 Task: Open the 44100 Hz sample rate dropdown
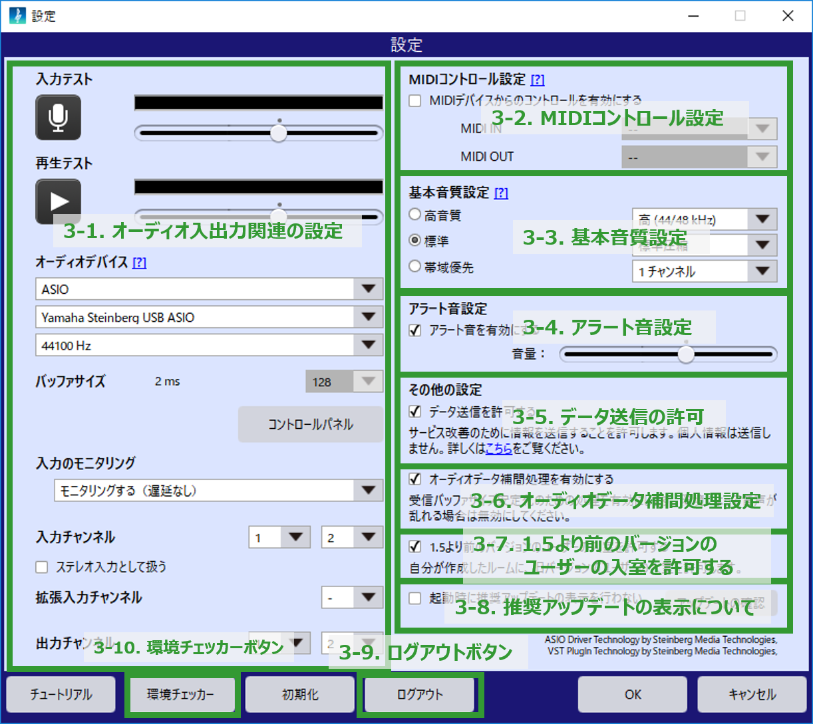point(209,346)
